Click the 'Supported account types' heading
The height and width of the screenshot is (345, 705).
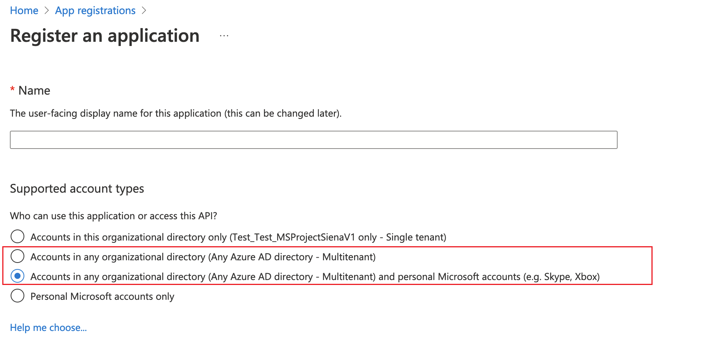coord(77,189)
